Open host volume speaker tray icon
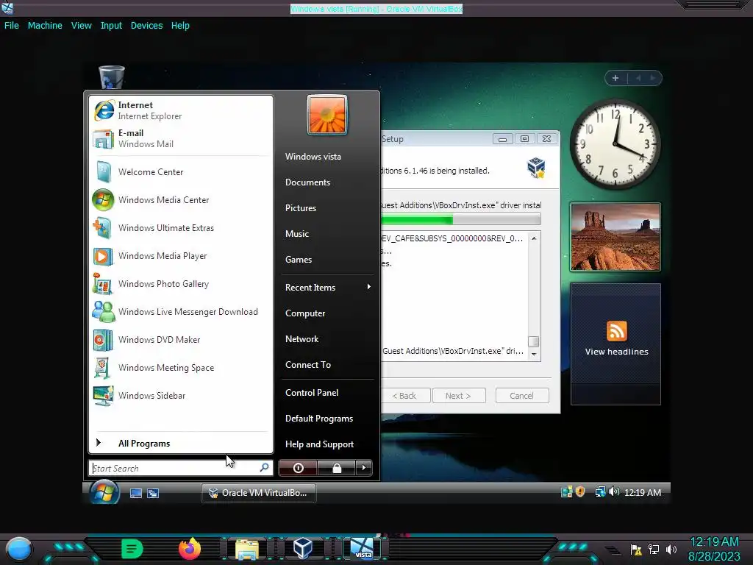753x565 pixels. coord(671,549)
